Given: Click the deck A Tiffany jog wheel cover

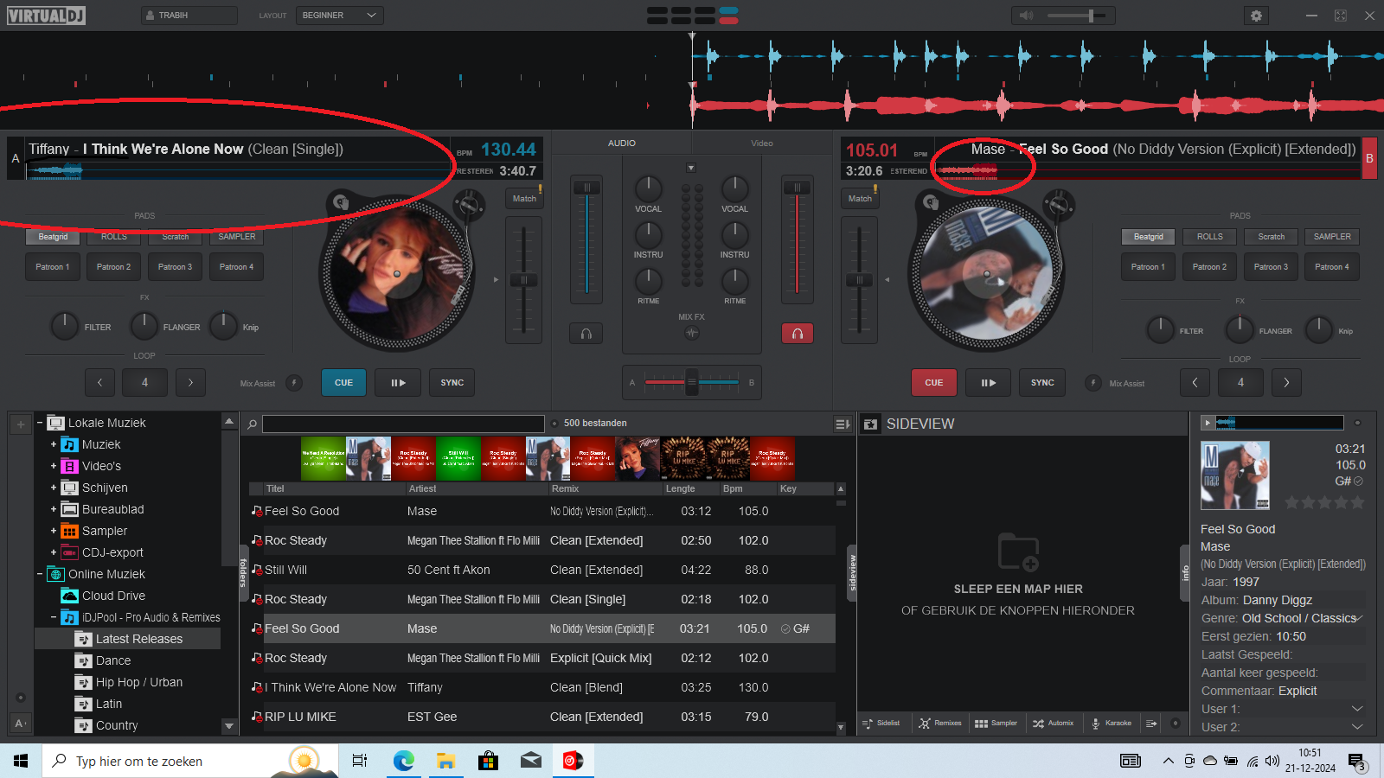Looking at the screenshot, I should point(398,273).
